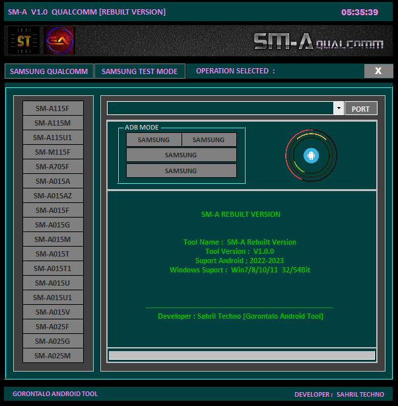Click inside the port combo box field
Image resolution: width=398 pixels, height=406 pixels.
[220, 108]
